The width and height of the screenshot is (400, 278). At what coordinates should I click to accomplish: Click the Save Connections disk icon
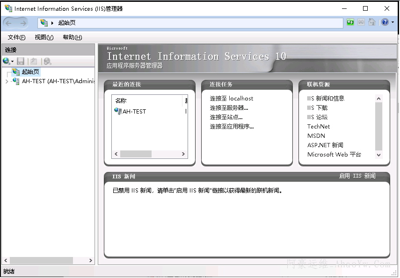pyautogui.click(x=21, y=61)
